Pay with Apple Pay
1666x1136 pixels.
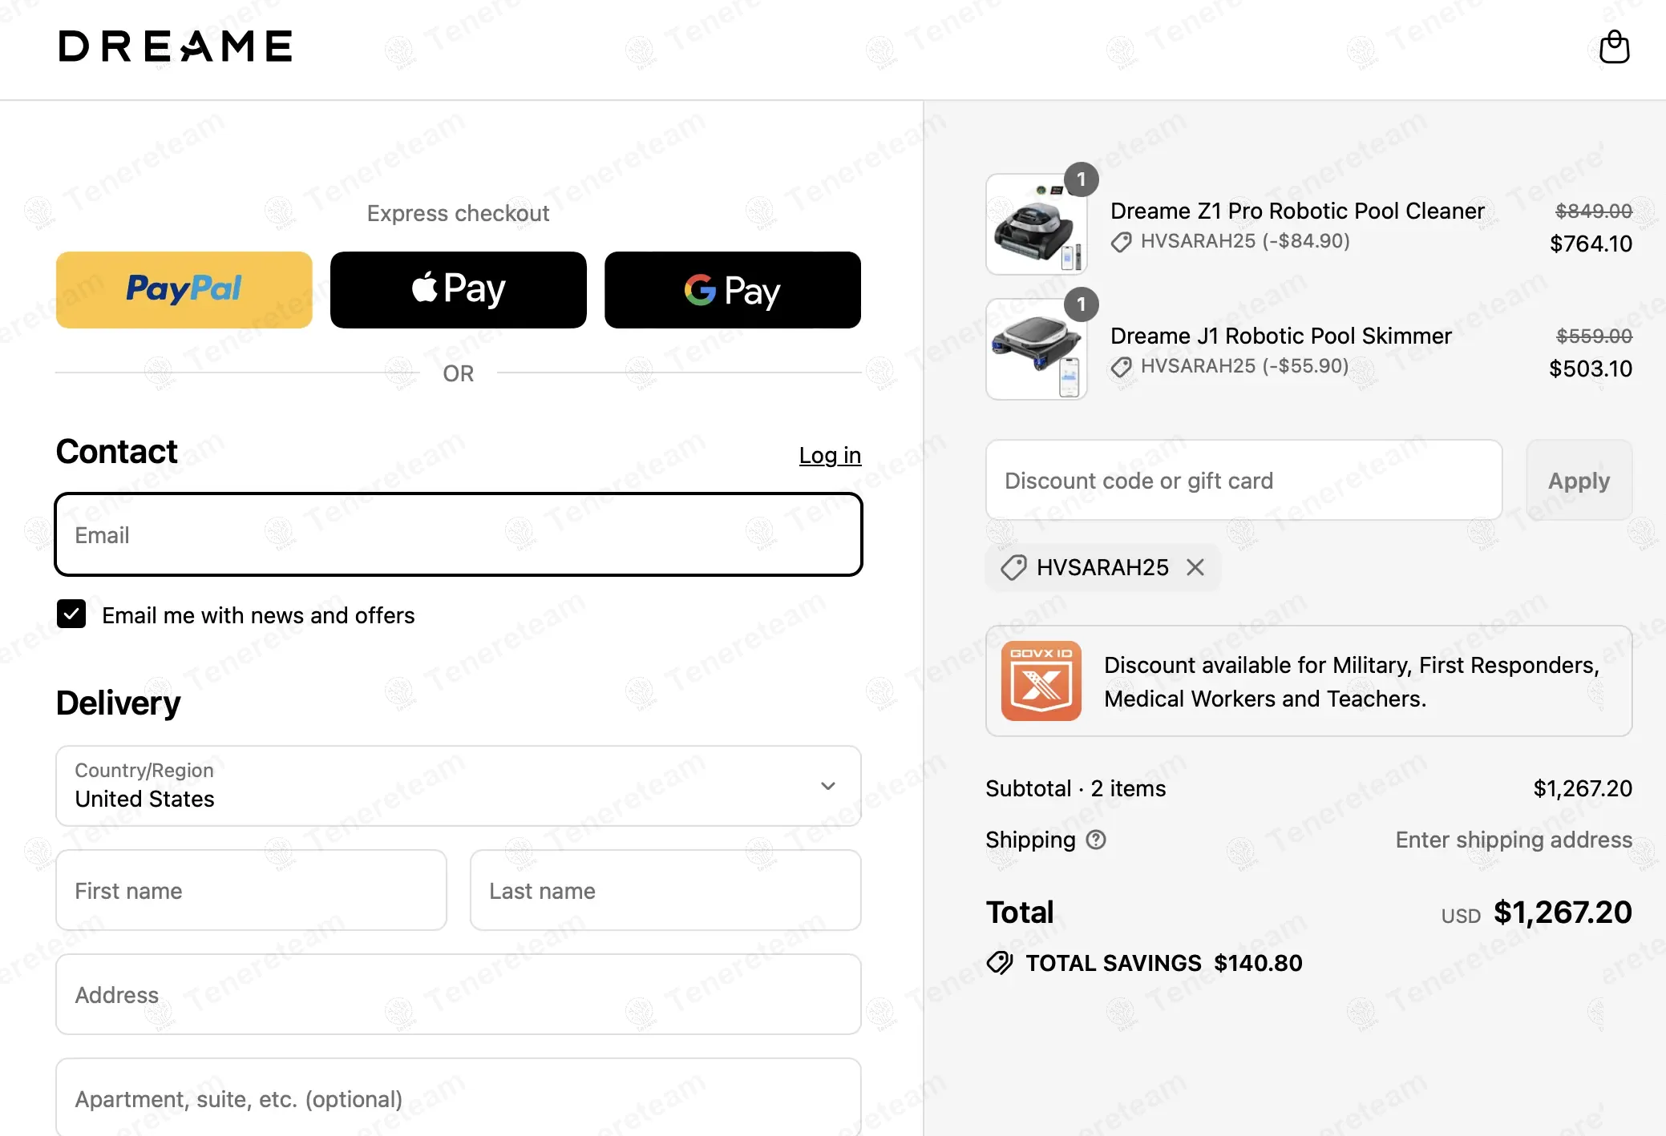(x=459, y=290)
